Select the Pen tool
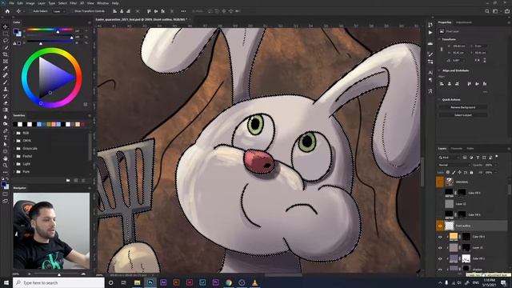The width and height of the screenshot is (512, 288). pos(6,130)
